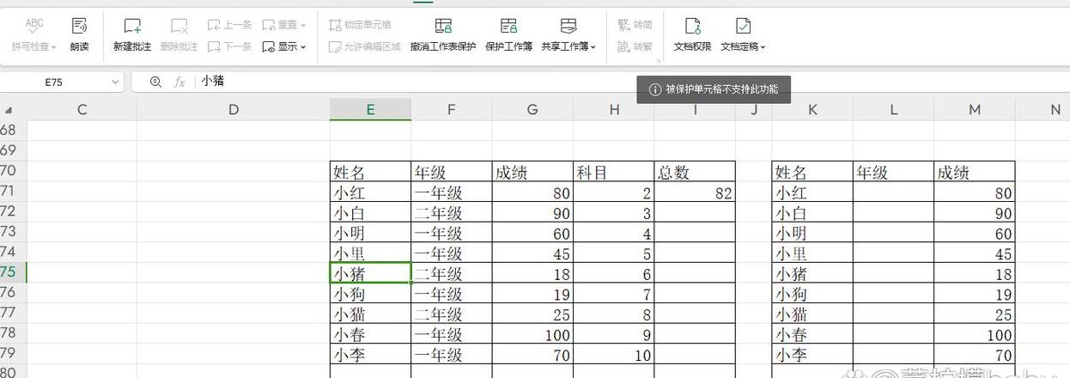The image size is (1070, 378).
Task: Select column C header
Action: (82, 110)
